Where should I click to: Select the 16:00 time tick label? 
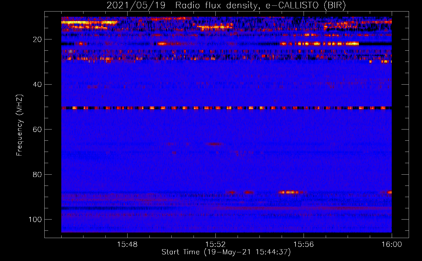[392, 245]
